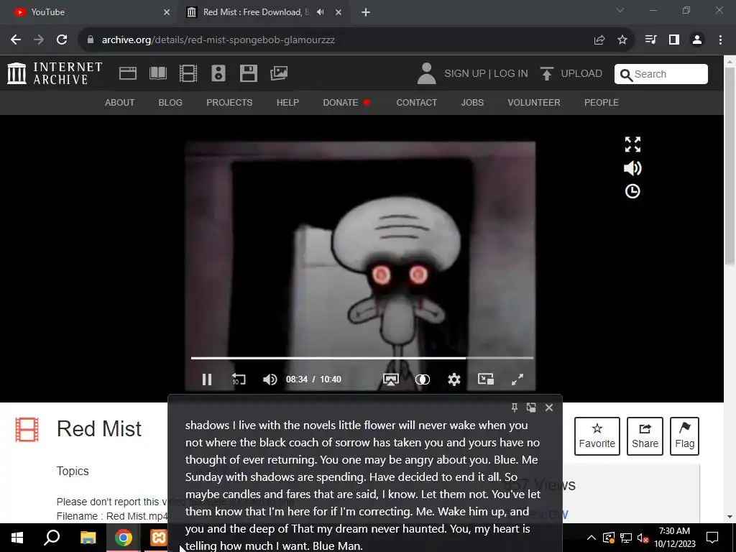Open the BLOG menu item
Image resolution: width=736 pixels, height=552 pixels.
(170, 102)
